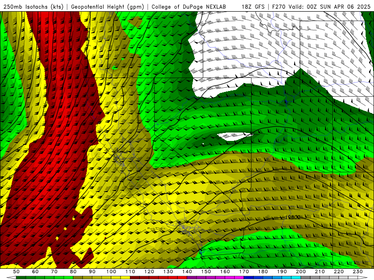Click the '110' colorbar value label
Screen dimensions: 374x280
pos(130,272)
